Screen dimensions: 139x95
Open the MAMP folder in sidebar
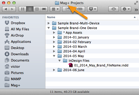pyautogui.click(x=13, y=79)
